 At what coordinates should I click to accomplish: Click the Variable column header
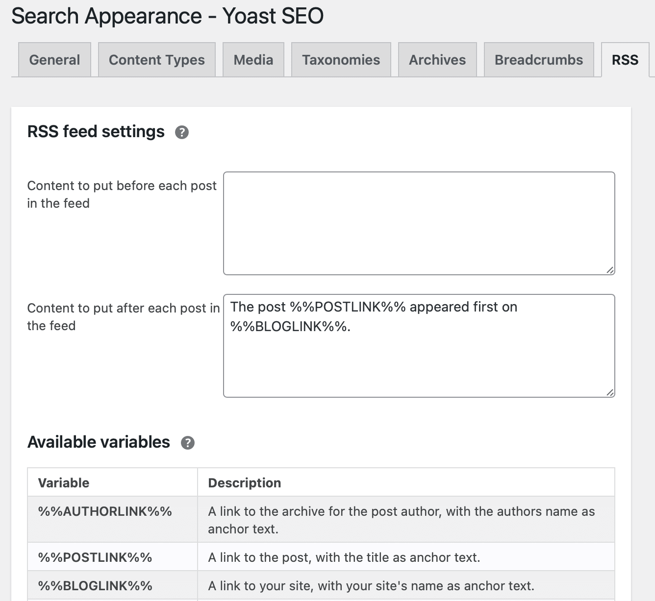(63, 482)
